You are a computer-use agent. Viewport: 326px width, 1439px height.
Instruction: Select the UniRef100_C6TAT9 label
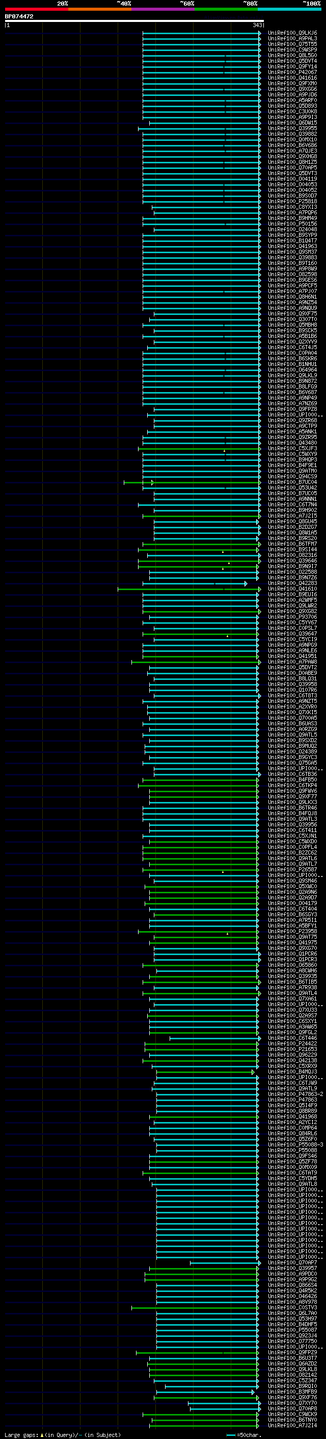pos(292,1173)
